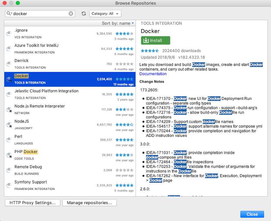Click the Node.js Remote Interpreter plugin icon
The width and height of the screenshot is (271, 221).
tap(9, 110)
